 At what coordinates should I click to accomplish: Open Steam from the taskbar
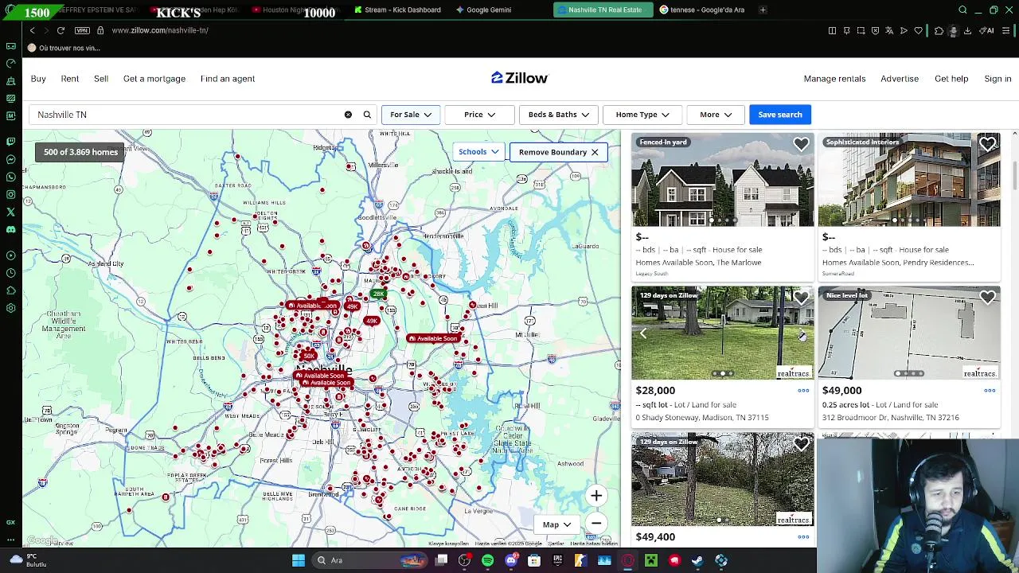coord(697,560)
